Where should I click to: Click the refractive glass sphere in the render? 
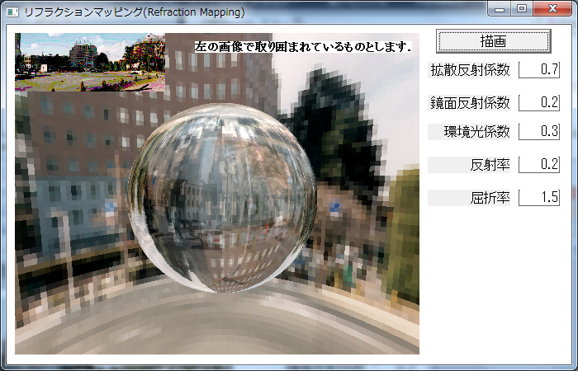(x=222, y=198)
